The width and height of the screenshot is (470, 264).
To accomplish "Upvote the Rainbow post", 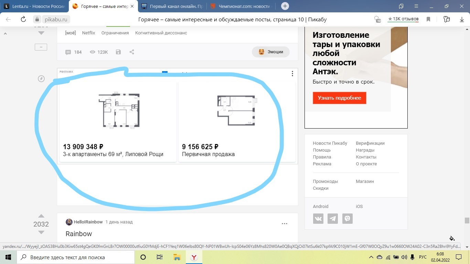I will (x=41, y=216).
